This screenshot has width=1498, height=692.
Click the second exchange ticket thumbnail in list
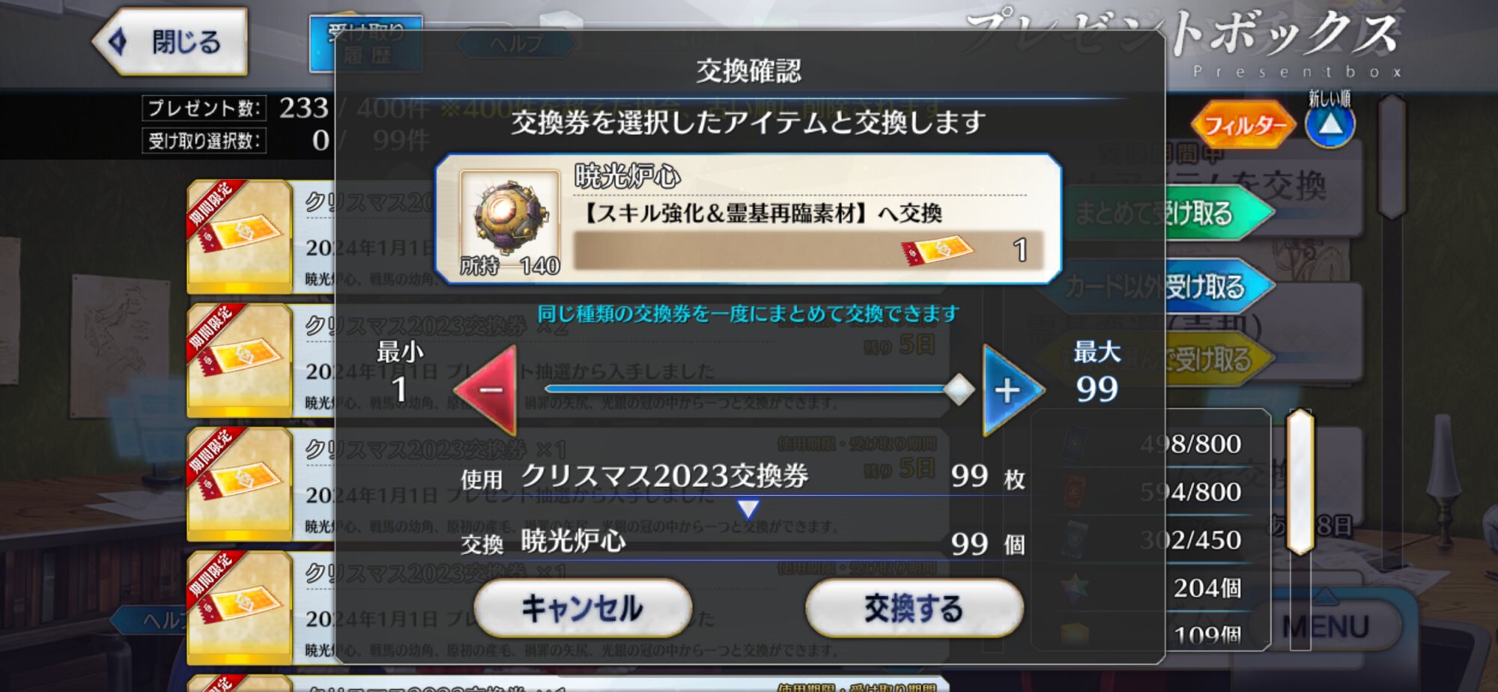coord(239,360)
